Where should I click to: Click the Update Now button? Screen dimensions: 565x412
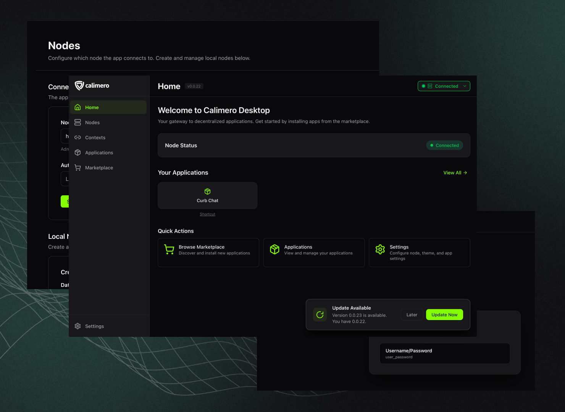click(x=444, y=314)
